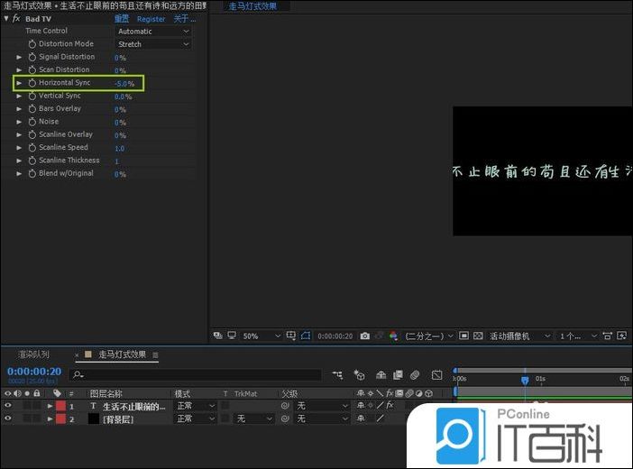Screen dimensions: 633x469
Task: Open the Distortion Mode Stretch dropdown
Action: [153, 44]
